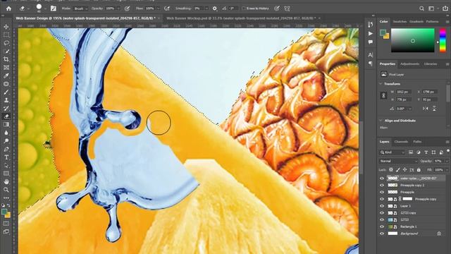Viewport: 451px width, 254px height.
Task: Switch to the Paths tab
Action: coord(417,142)
